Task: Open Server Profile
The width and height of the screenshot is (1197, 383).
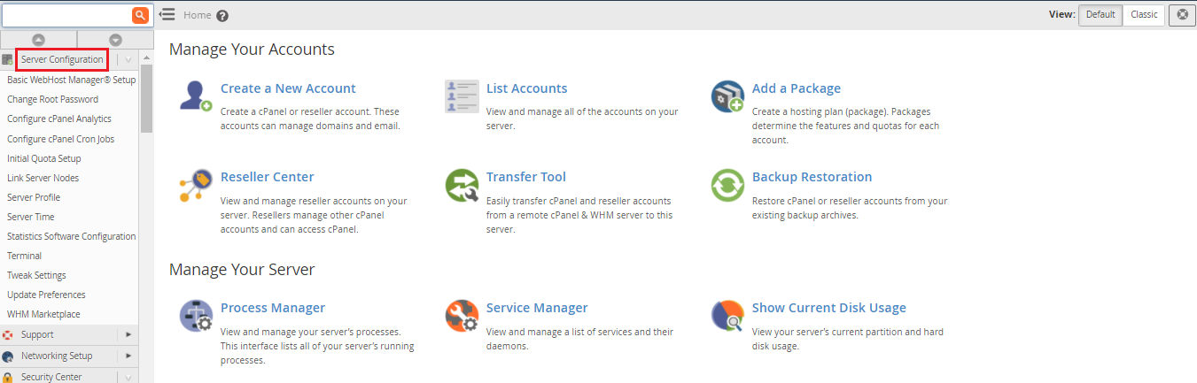Action: (34, 197)
